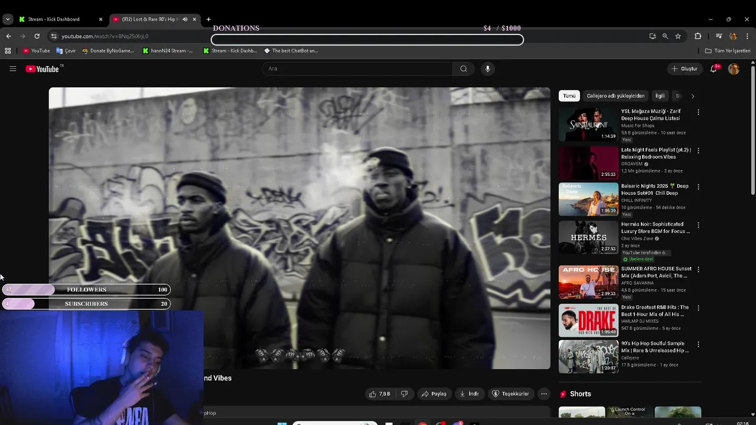The height and width of the screenshot is (425, 756).
Task: Open menu for Balearic Nights 2025 video
Action: coord(698,187)
